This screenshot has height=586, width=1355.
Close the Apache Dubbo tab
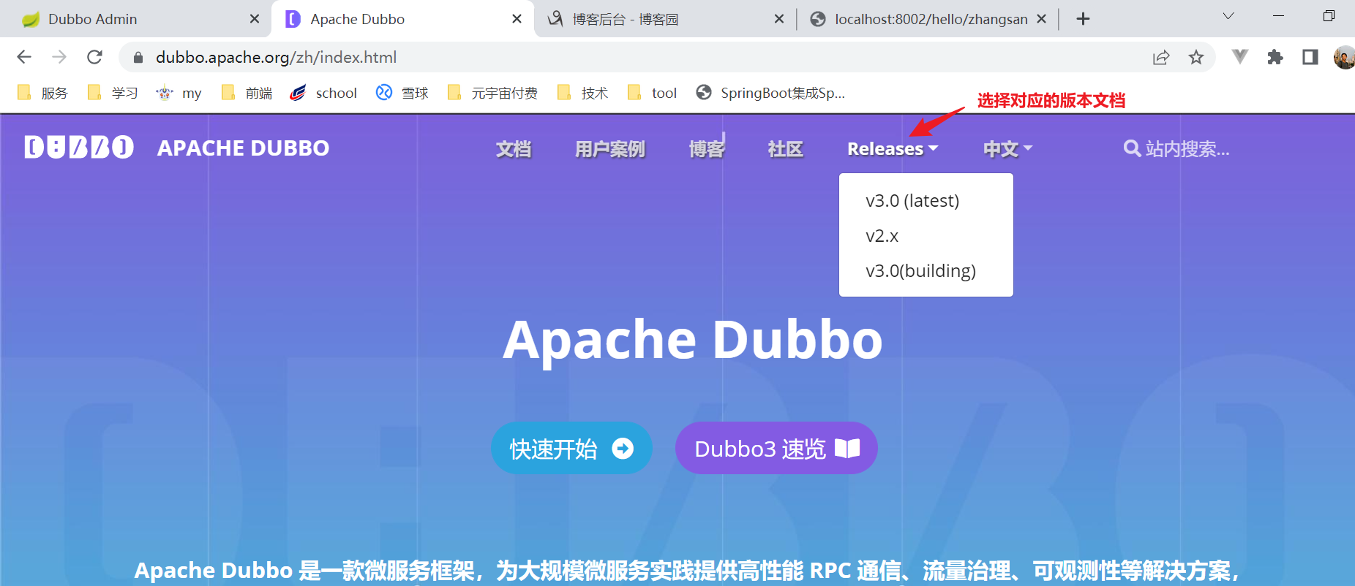click(517, 19)
